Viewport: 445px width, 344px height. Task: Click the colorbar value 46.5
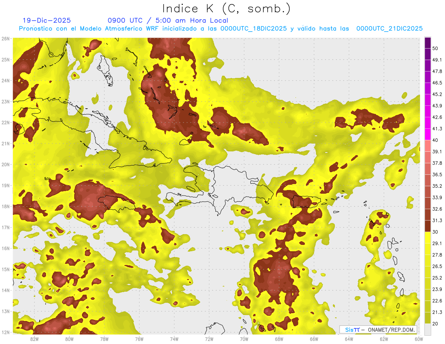tap(437, 83)
